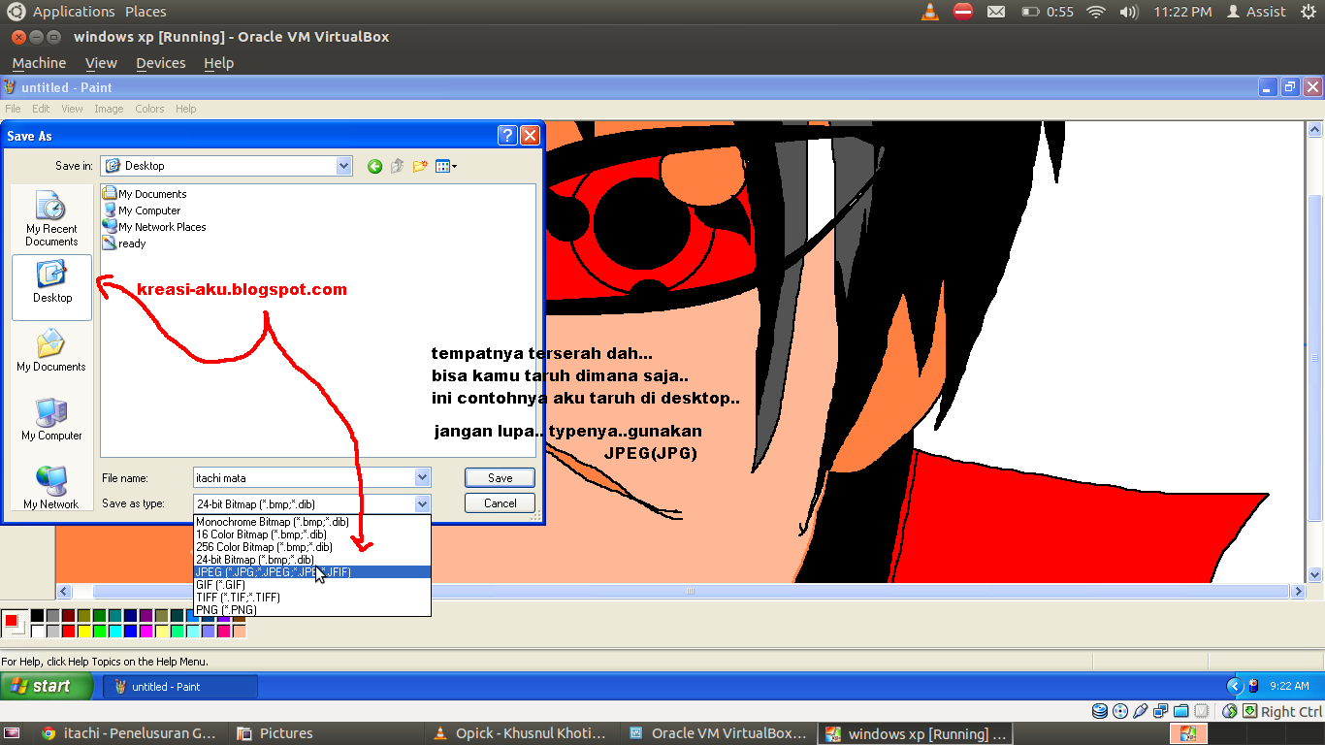The width and height of the screenshot is (1325, 745).
Task: Click the VirtualBox USB status icon
Action: click(x=1141, y=711)
